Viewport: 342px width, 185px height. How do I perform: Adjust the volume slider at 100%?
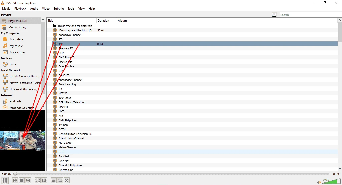pos(331,181)
